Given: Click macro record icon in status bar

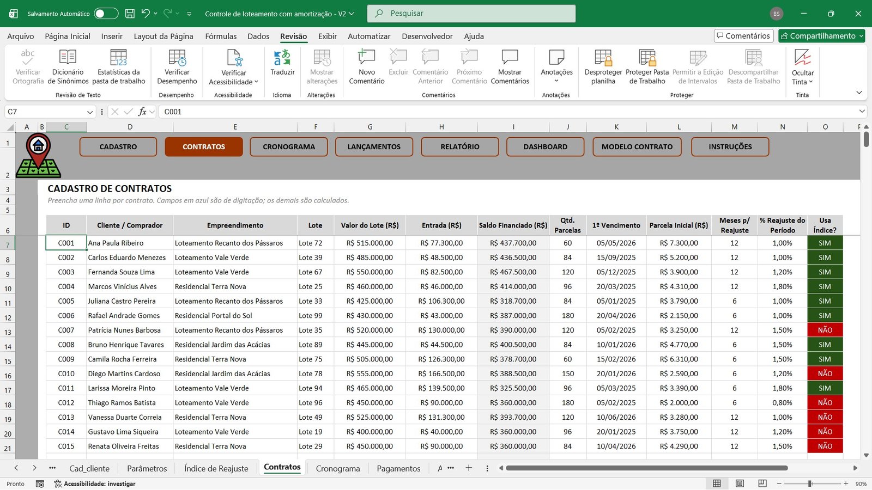Looking at the screenshot, I should pos(40,483).
